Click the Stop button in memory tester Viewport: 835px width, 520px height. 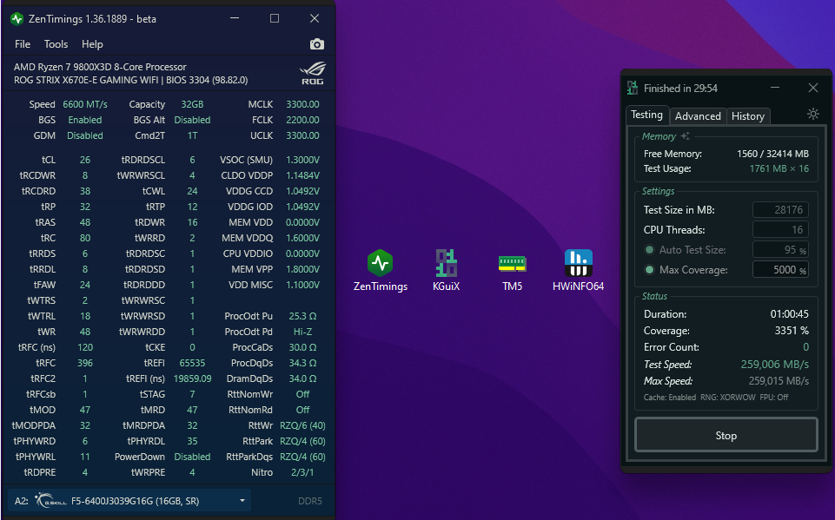[x=726, y=436]
